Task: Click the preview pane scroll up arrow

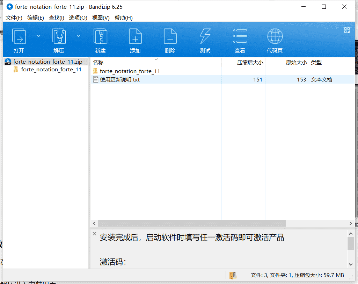Action: (x=351, y=234)
